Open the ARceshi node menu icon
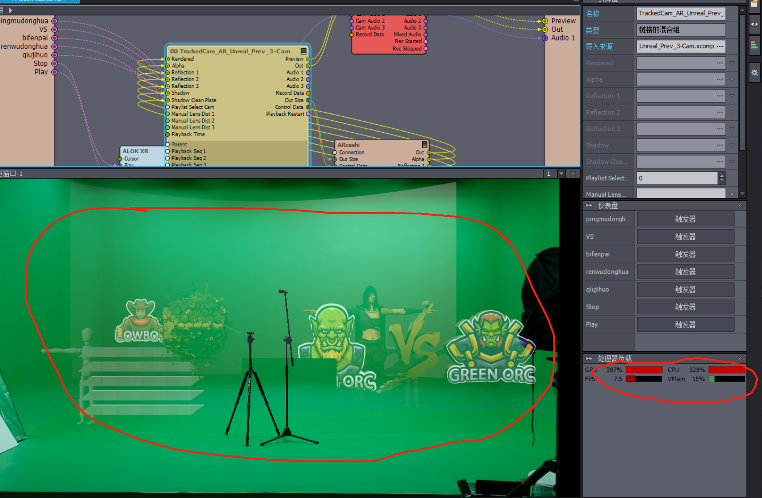 click(424, 144)
